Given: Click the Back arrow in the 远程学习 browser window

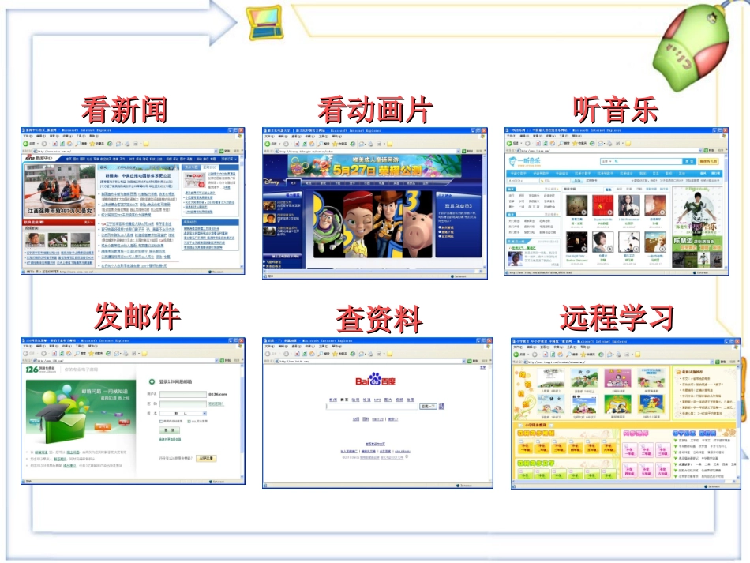Looking at the screenshot, I should [x=516, y=355].
